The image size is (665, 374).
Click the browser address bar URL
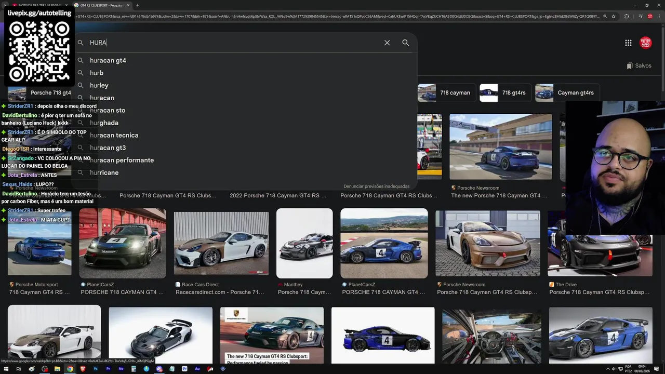pyautogui.click(x=338, y=16)
